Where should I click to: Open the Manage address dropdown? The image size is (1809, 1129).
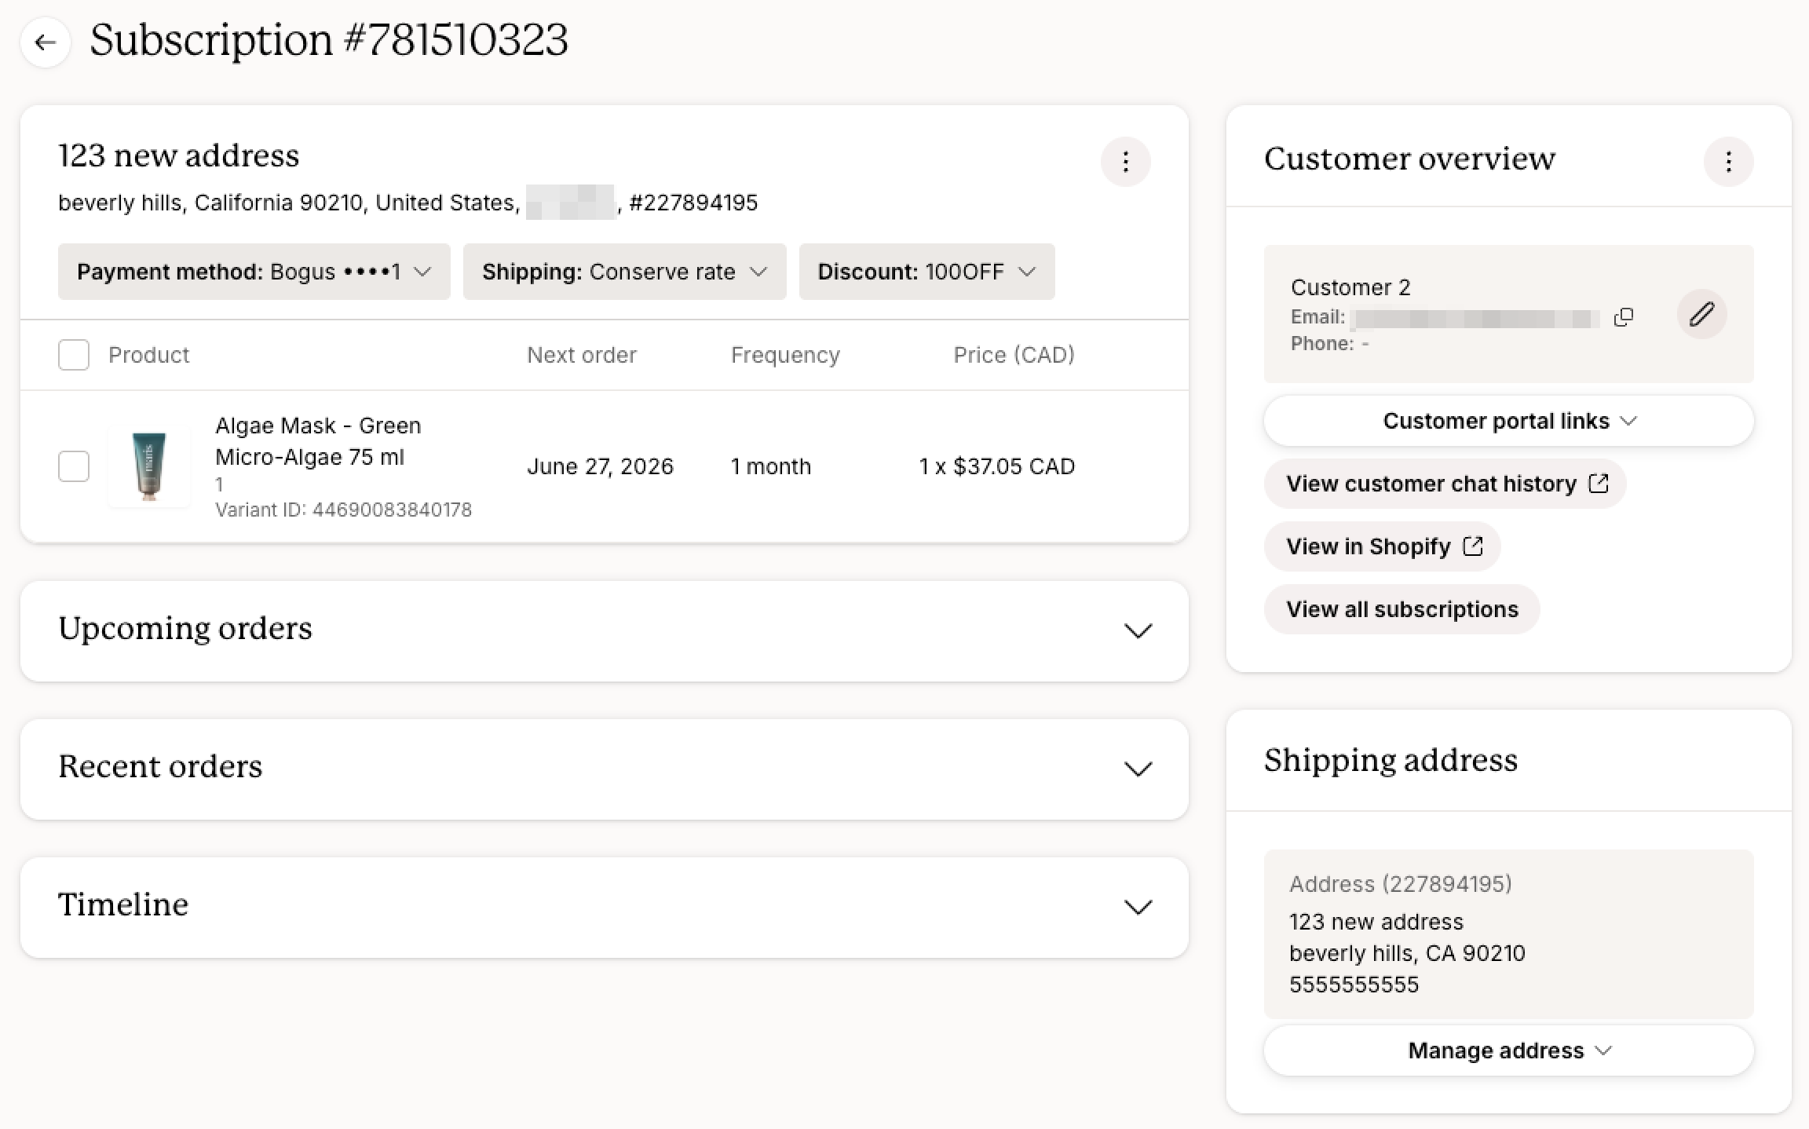(1508, 1050)
